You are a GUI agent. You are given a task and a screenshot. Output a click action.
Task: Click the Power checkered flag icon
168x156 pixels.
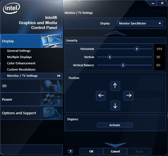click(52, 99)
